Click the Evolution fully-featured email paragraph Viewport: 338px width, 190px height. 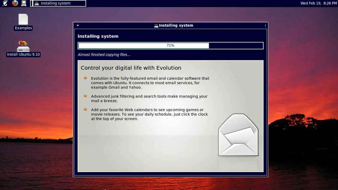tap(150, 83)
